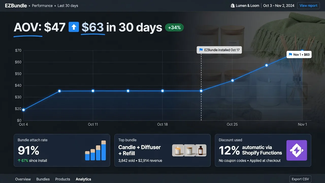The image size is (325, 183).
Task: Click the Candle + Diffuser + Refill bundle name
Action: click(140, 150)
